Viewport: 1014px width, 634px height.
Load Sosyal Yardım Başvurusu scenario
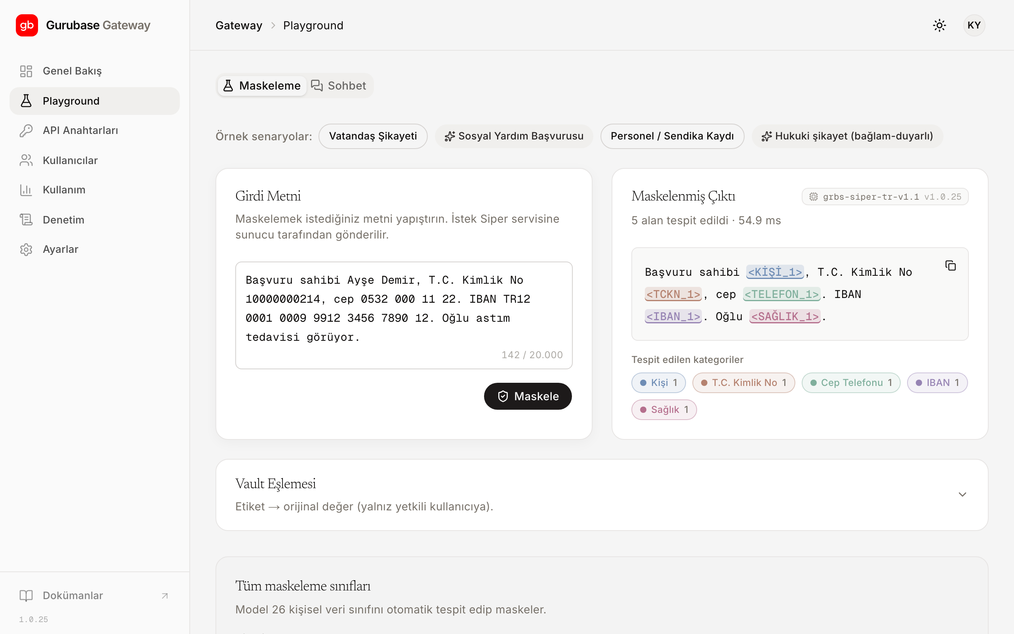click(514, 136)
